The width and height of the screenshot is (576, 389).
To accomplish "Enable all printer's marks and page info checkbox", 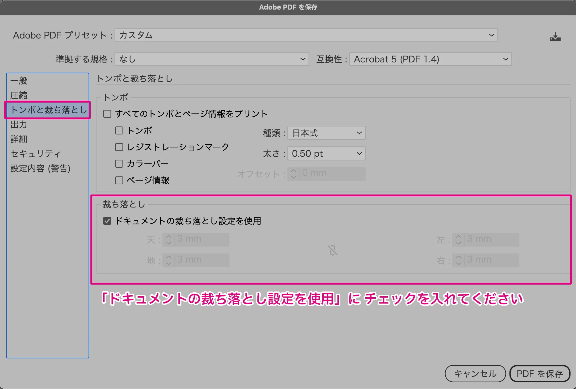I will (x=107, y=114).
